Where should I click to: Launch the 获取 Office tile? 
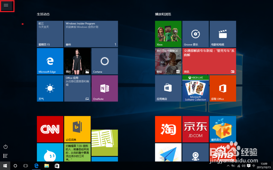(223, 88)
